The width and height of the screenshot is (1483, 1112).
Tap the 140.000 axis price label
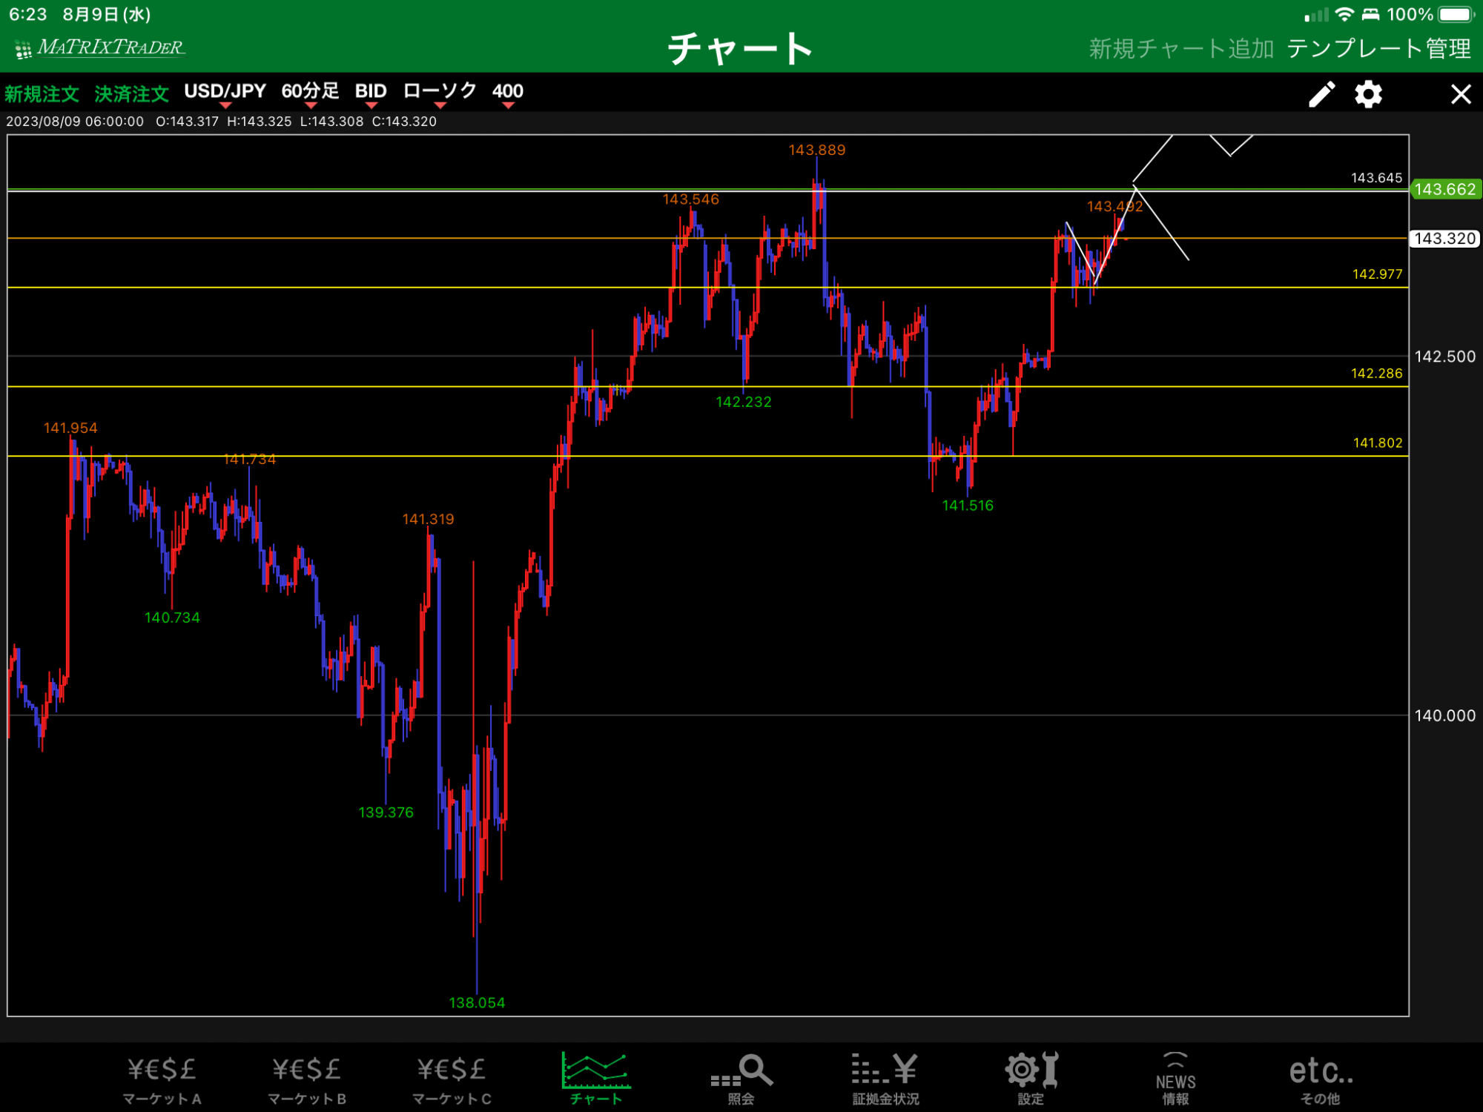1445,716
